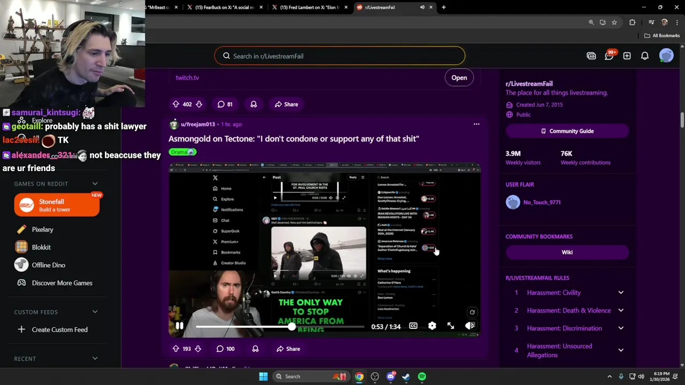Click the Chrome extensions puzzle icon
This screenshot has width=685, height=385.
pyautogui.click(x=633, y=22)
